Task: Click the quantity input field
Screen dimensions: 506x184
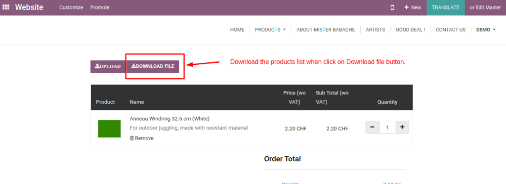Action: point(387,127)
